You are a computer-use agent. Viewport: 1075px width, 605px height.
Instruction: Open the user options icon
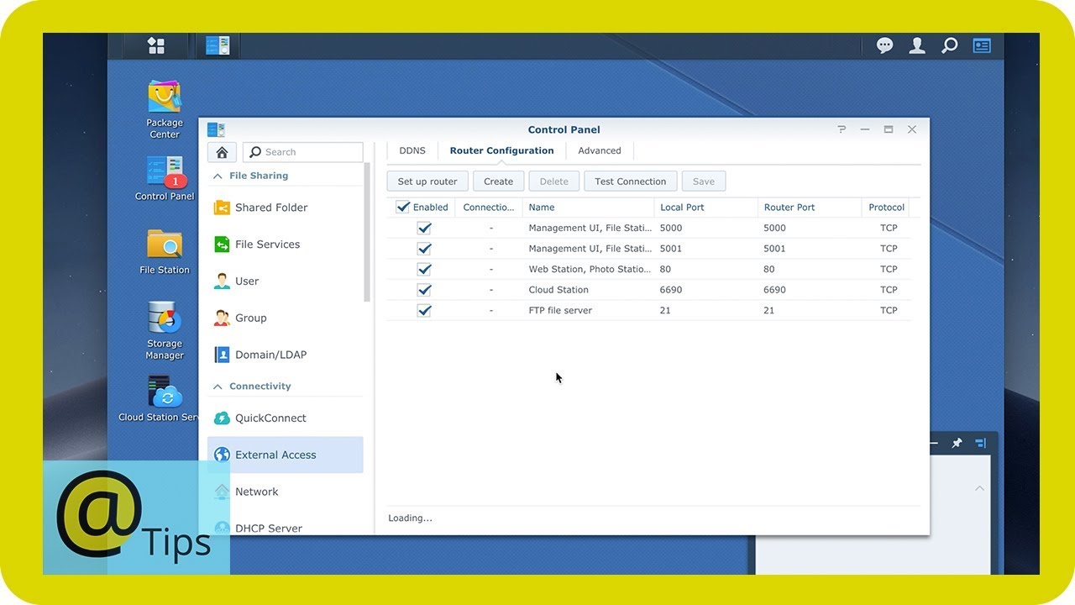coord(917,45)
